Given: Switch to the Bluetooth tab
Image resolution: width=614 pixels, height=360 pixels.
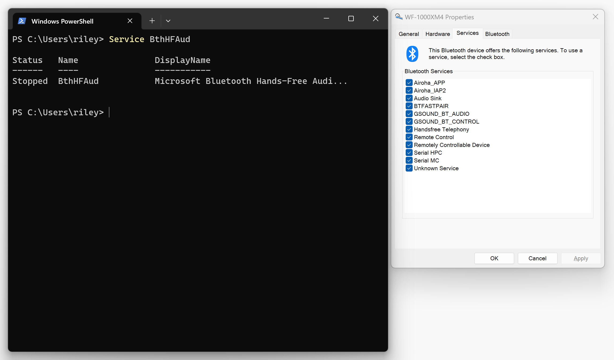Looking at the screenshot, I should click(x=497, y=34).
